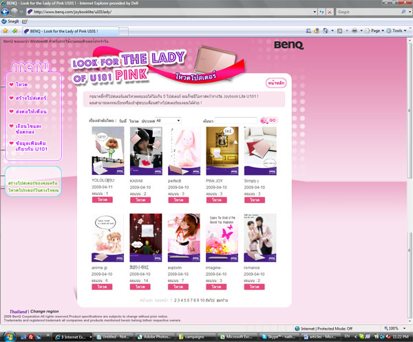413x342 pixels.
Task: Vote for the imagine poster
Action: 216,287
